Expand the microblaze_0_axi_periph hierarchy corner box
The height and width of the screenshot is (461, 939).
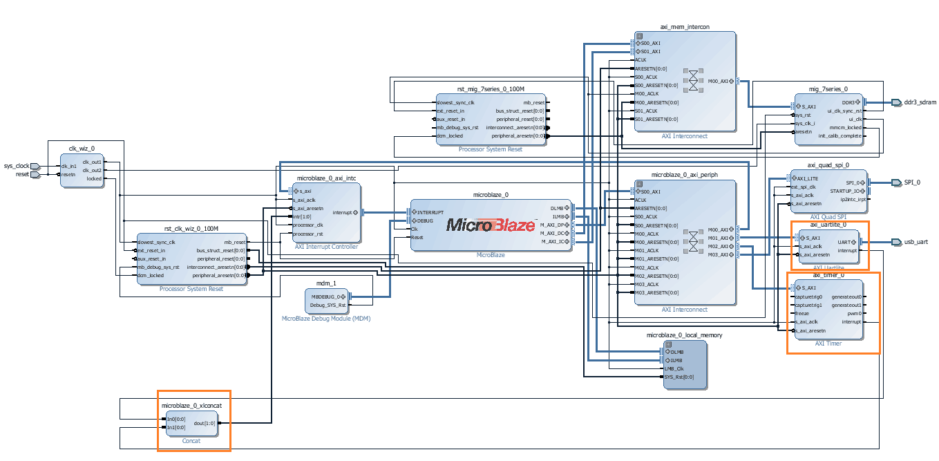pos(639,184)
